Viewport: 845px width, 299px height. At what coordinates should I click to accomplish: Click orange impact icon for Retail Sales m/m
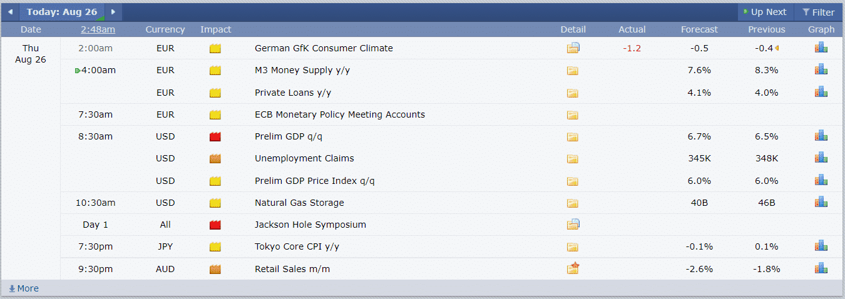215,269
